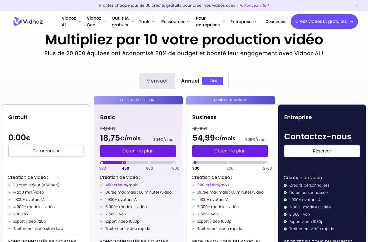Click checkmark beside 'Traitement vidéo standard'
368x242 pixels.
9,229
